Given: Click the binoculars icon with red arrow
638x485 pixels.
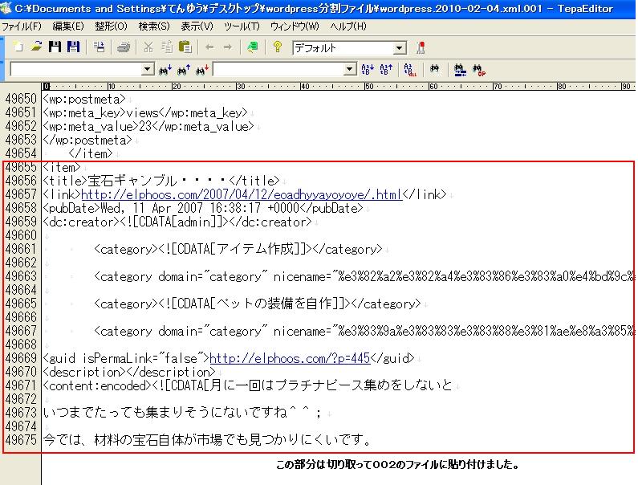Looking at the screenshot, I should coord(202,70).
